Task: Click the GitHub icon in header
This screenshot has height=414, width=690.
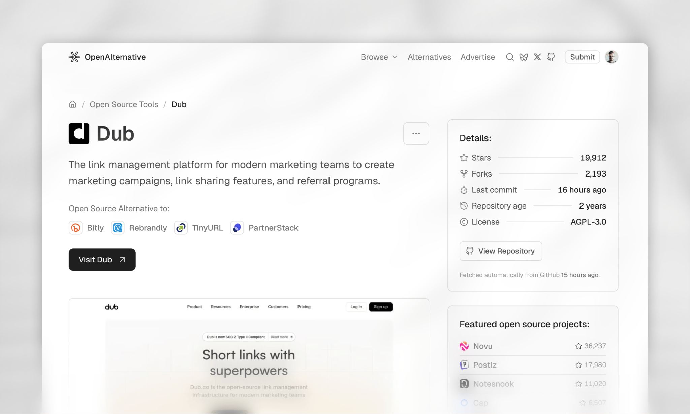Action: (x=551, y=57)
